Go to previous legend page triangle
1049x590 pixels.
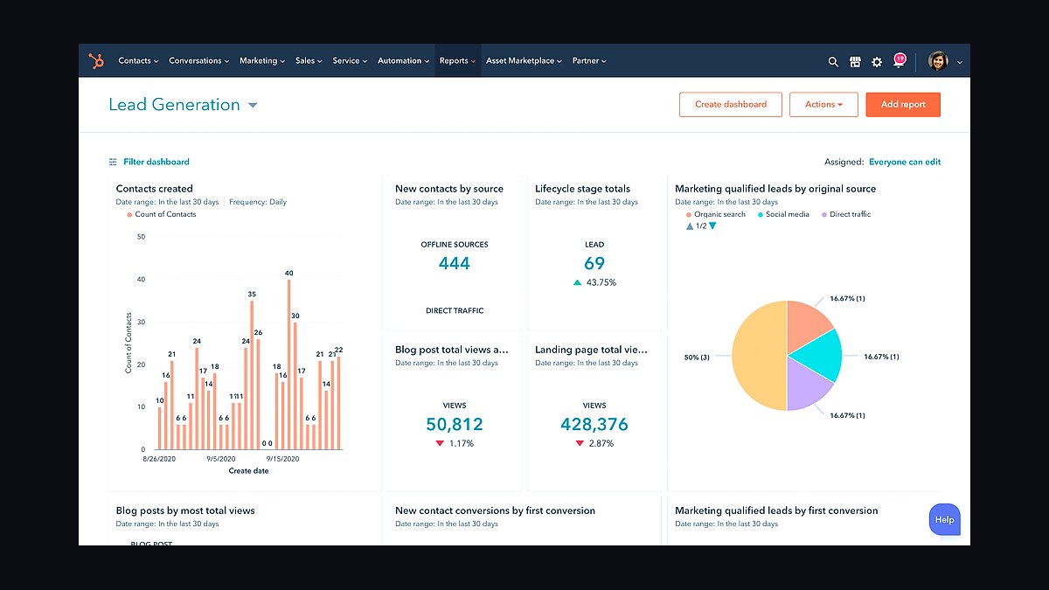690,226
